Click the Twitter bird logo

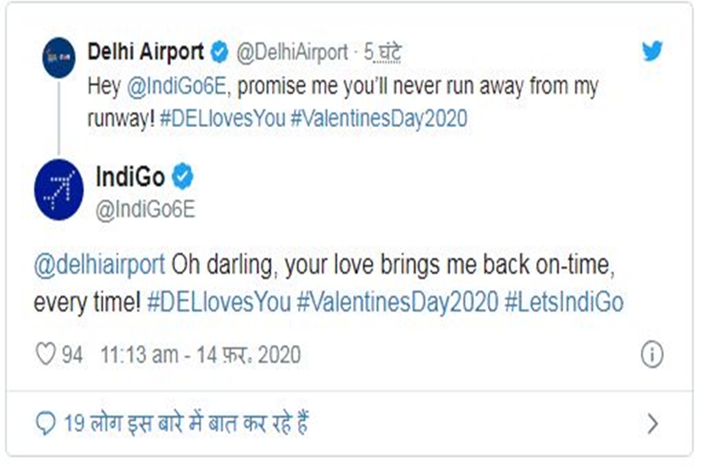pos(652,51)
